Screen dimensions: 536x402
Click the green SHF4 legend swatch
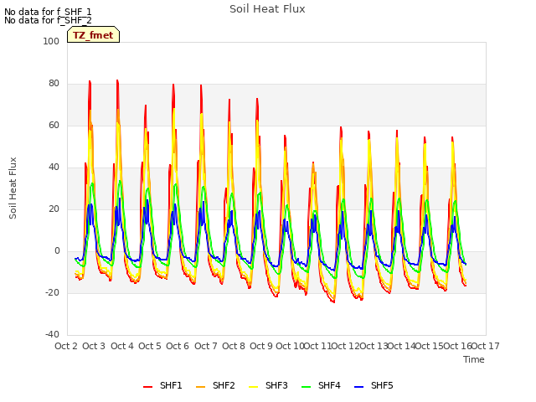(x=307, y=387)
